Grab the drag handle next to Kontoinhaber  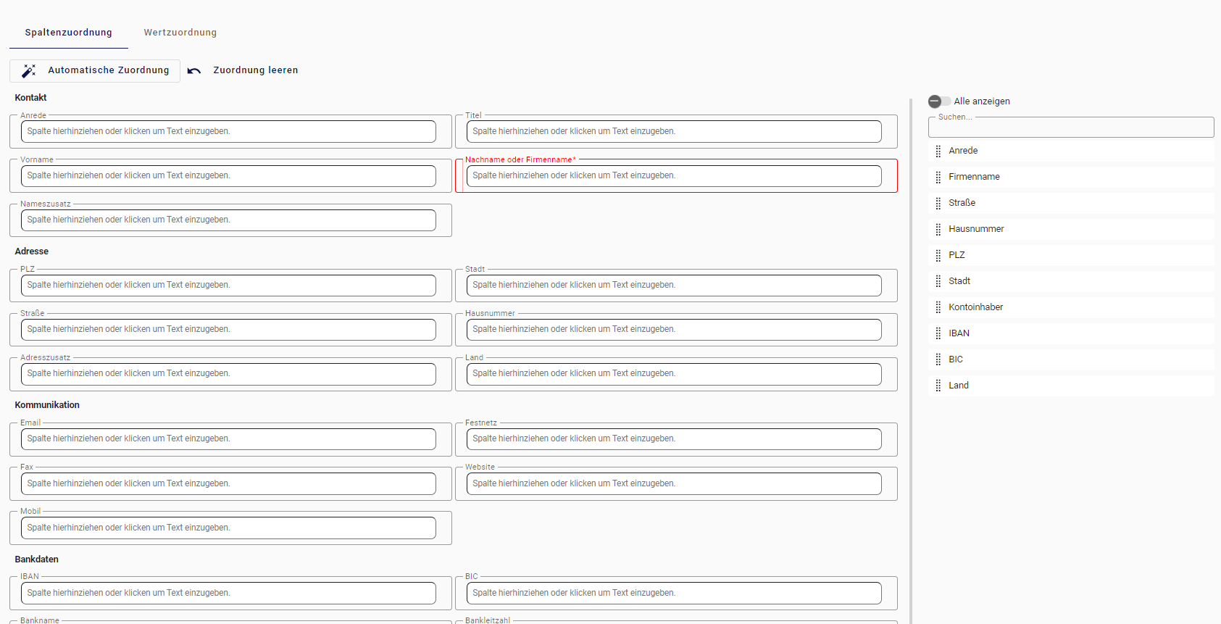point(938,307)
